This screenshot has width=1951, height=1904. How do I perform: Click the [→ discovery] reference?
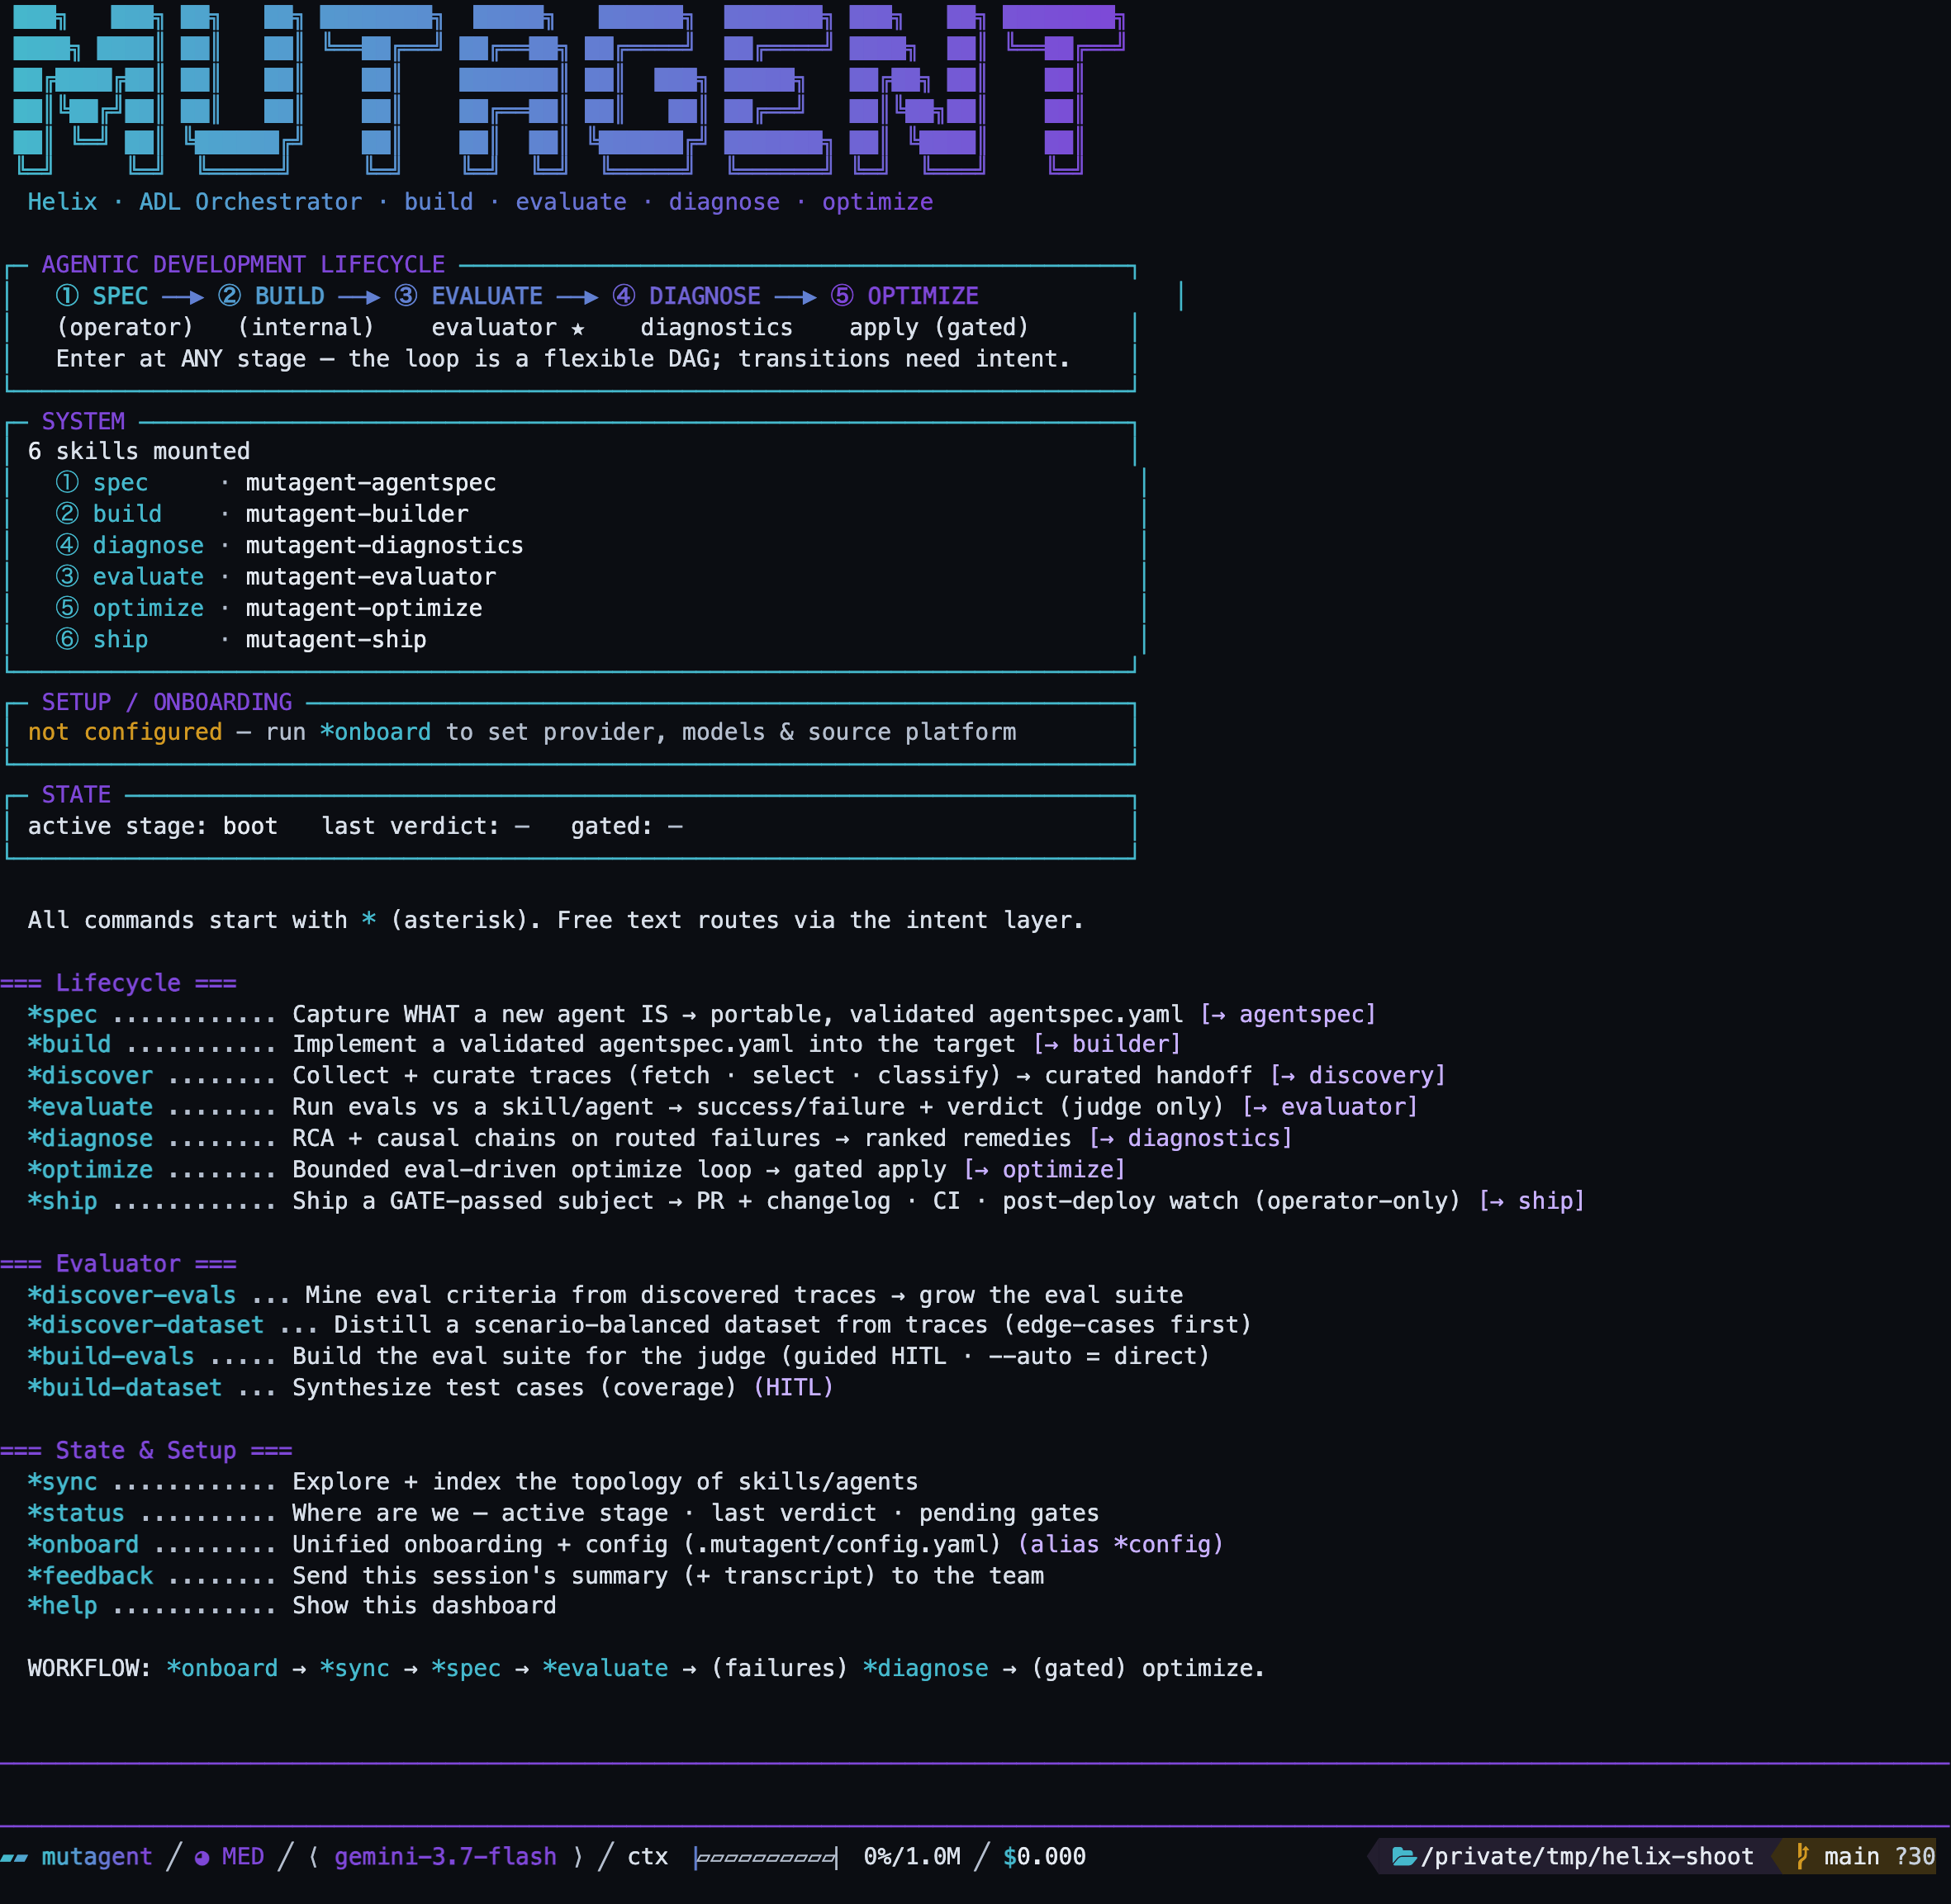point(1358,1075)
